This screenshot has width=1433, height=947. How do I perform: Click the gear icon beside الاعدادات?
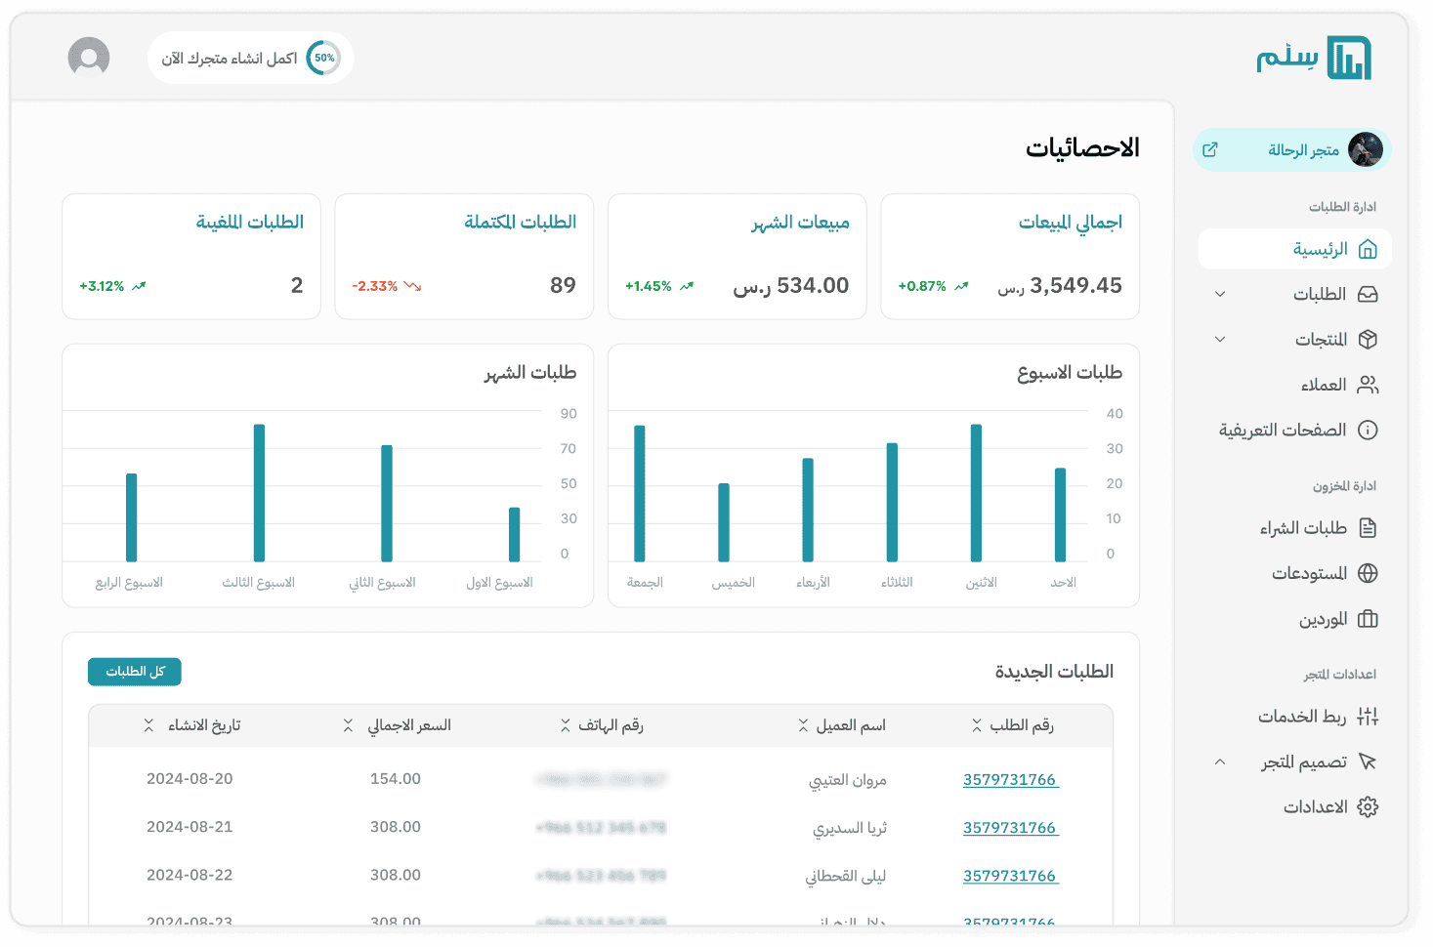(x=1368, y=807)
